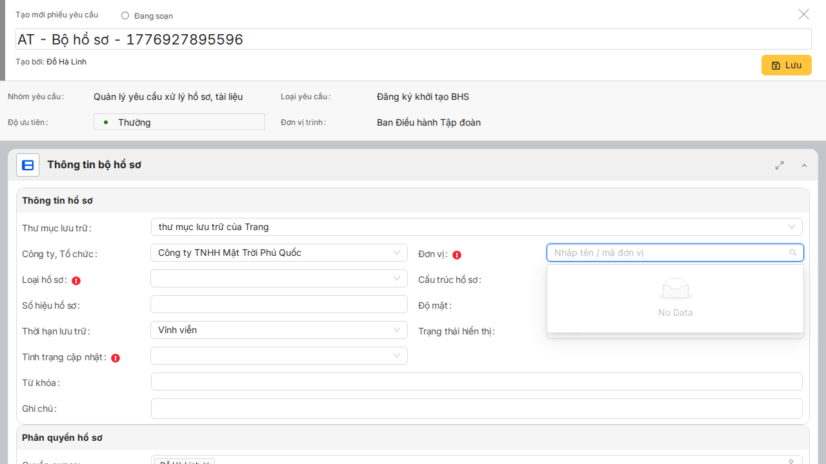Click the search icon in Đơn vị field
Viewport: 826px width, 464px height.
point(793,253)
